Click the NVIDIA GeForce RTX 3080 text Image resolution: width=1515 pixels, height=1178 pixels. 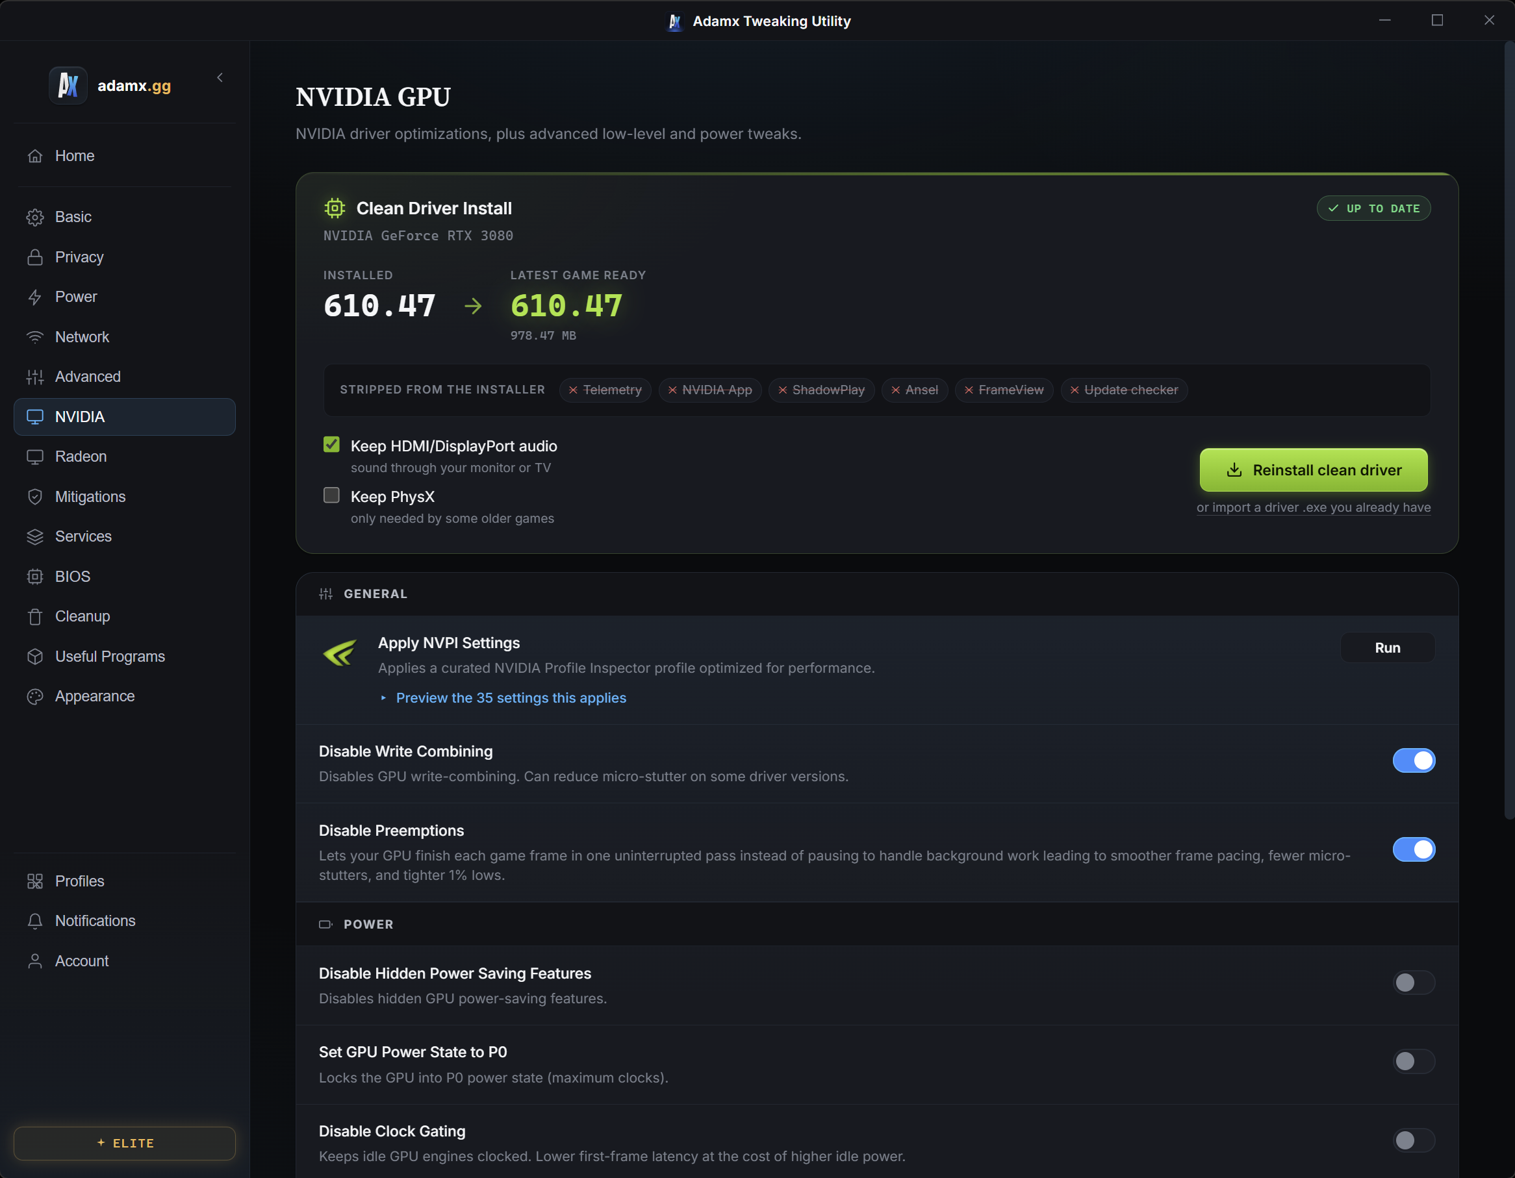pos(418,236)
